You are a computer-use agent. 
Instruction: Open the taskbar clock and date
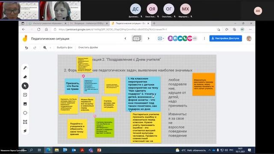[240, 150]
